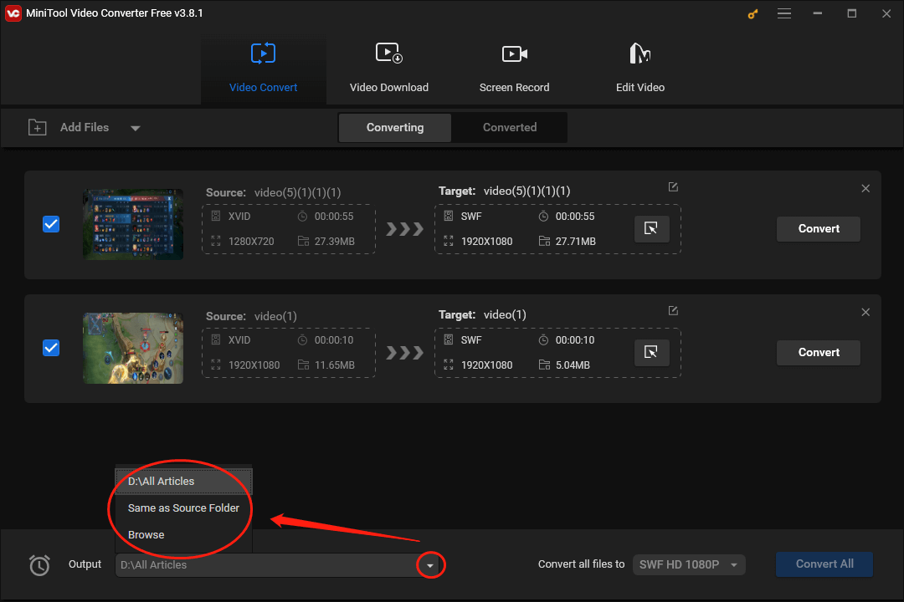Image resolution: width=904 pixels, height=602 pixels.
Task: Convert the video(5)(1)(1)(1) file
Action: point(819,229)
